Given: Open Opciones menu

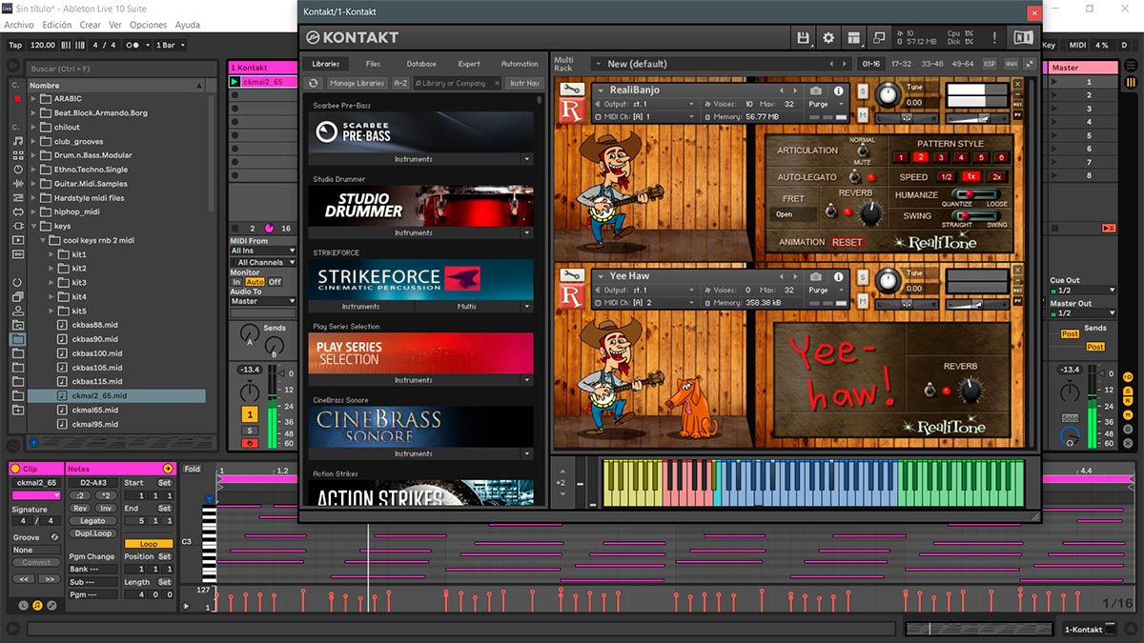Looking at the screenshot, I should (148, 25).
